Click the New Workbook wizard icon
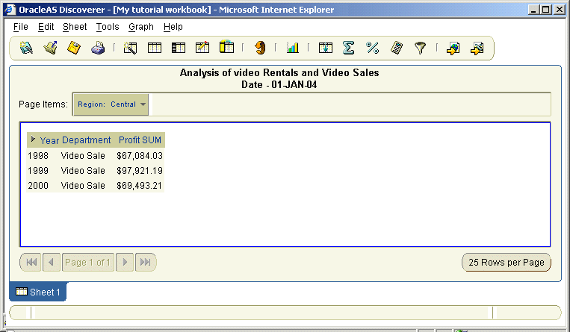 (26, 48)
